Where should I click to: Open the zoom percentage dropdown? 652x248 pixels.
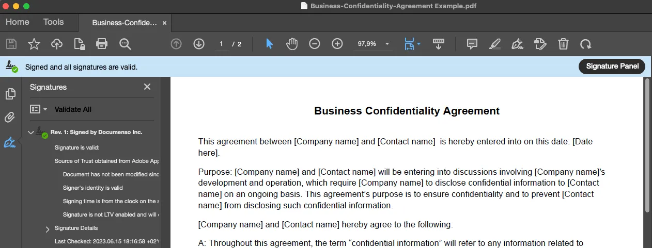tap(387, 44)
